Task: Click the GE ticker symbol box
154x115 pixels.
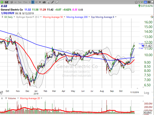Action: point(7,2)
